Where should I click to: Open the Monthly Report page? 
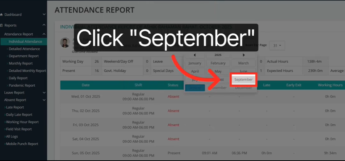click(21, 64)
